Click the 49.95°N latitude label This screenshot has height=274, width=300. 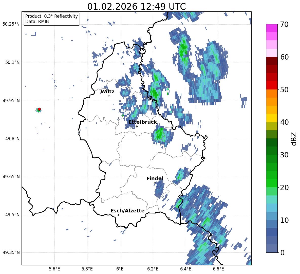pyautogui.click(x=11, y=101)
